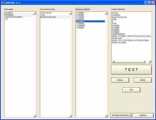Click the file contents horizontal scrollbar thumb

(x=130, y=62)
